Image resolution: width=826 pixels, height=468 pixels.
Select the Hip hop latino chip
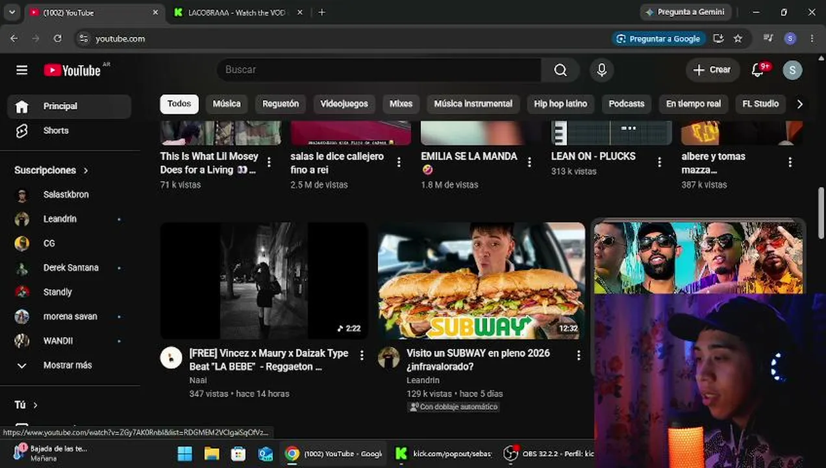pyautogui.click(x=560, y=104)
